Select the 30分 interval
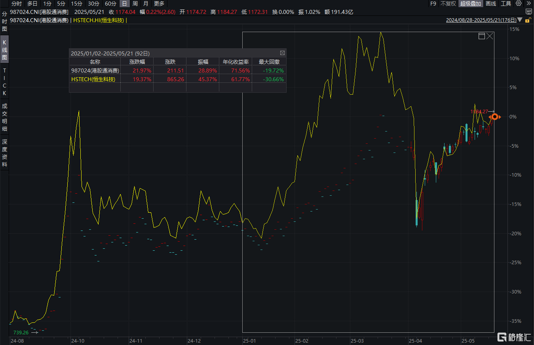 93,4
